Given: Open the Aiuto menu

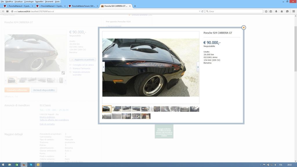Looking at the screenshot, I should (x=57, y=1).
